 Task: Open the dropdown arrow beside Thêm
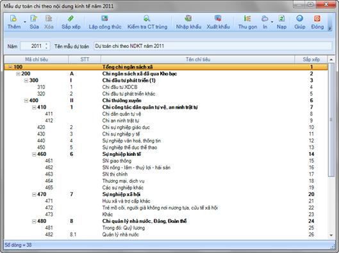pos(24,22)
